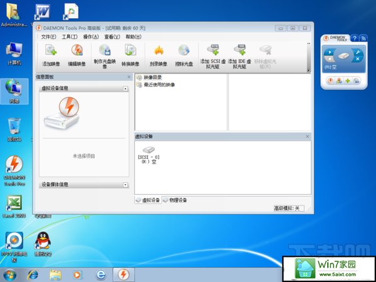Open the 查看(V) menu

click(112, 37)
